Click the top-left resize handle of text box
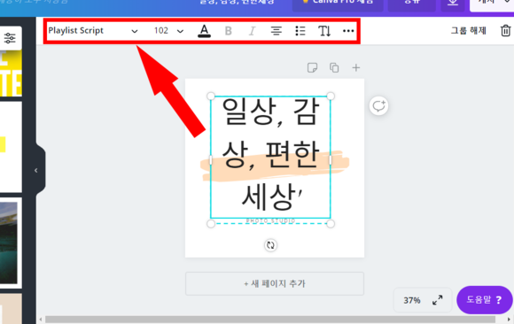Image resolution: width=514 pixels, height=324 pixels. click(211, 96)
